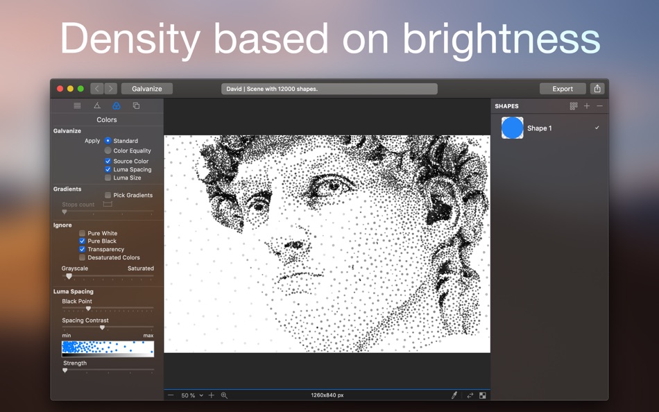
Task: Click the Colors panel title
Action: [107, 120]
